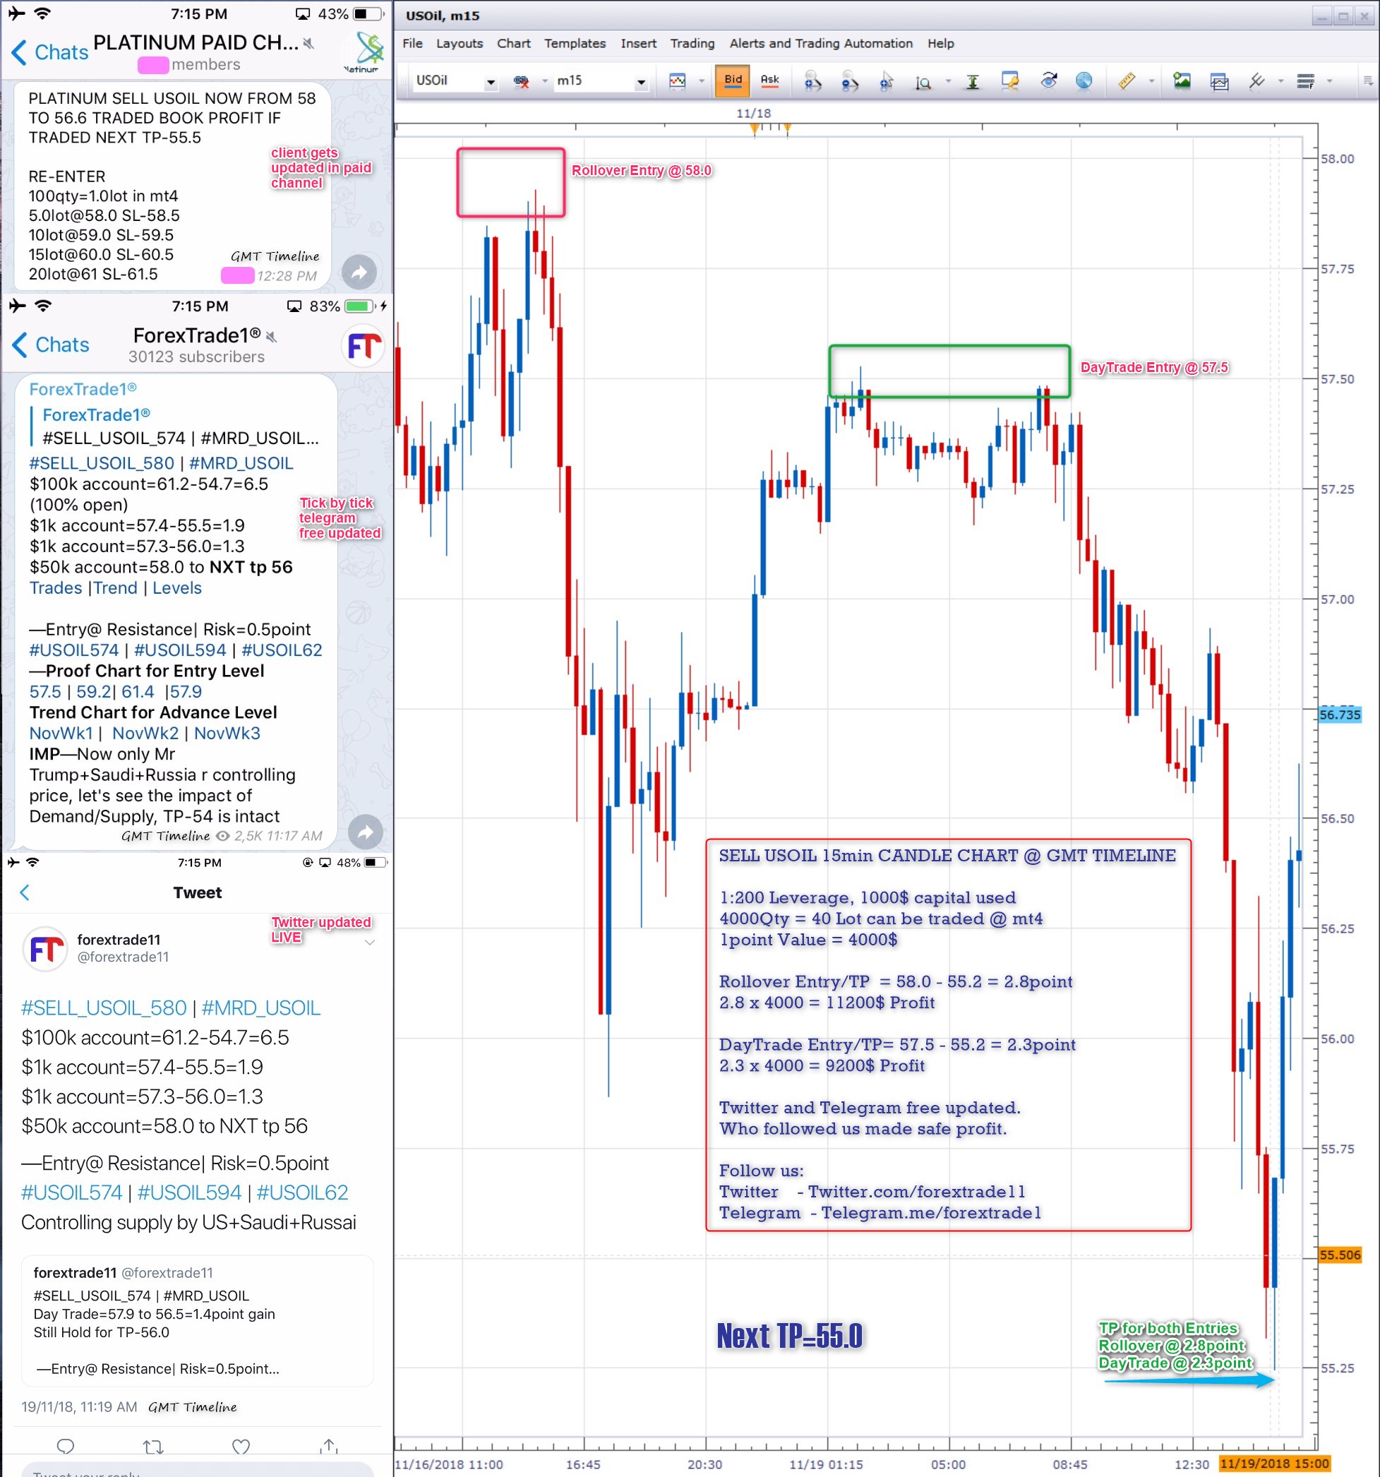Screen dimensions: 1380x1477
Task: Click the first orange 11/18 session marker
Action: pos(755,129)
